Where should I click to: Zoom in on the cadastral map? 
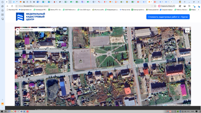(x=18, y=29)
